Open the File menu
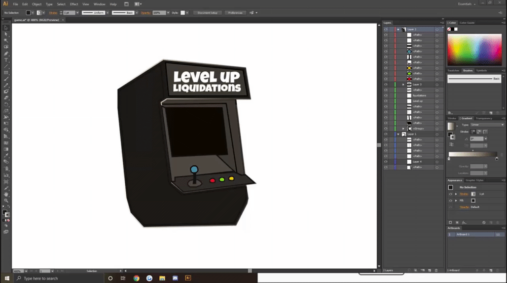This screenshot has width=507, height=283. tap(16, 4)
